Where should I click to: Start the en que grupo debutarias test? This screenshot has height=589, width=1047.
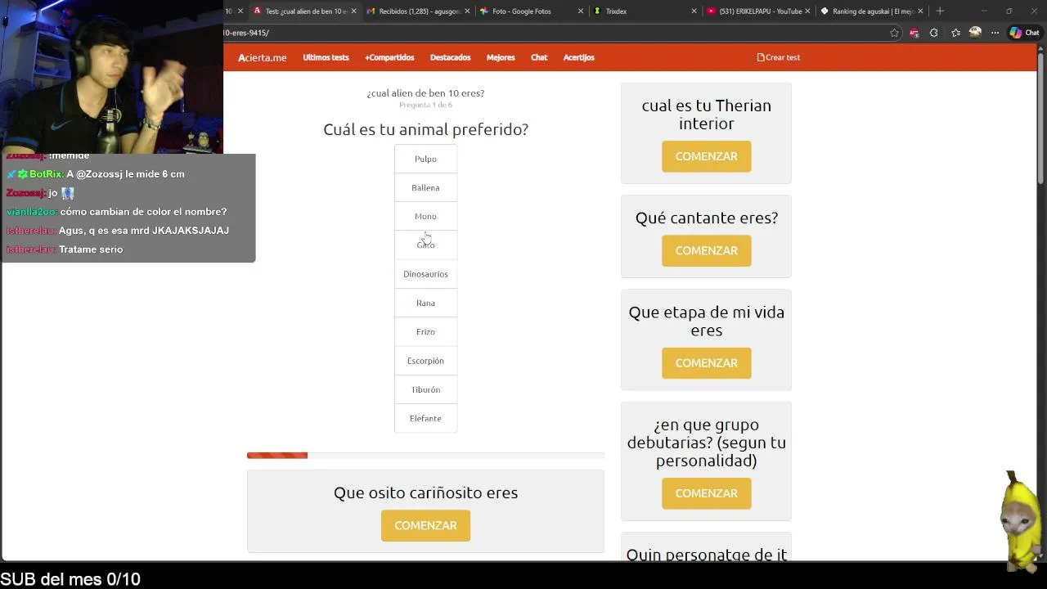tap(706, 493)
